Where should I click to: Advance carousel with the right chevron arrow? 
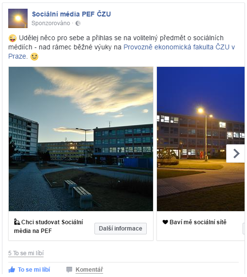click(236, 154)
